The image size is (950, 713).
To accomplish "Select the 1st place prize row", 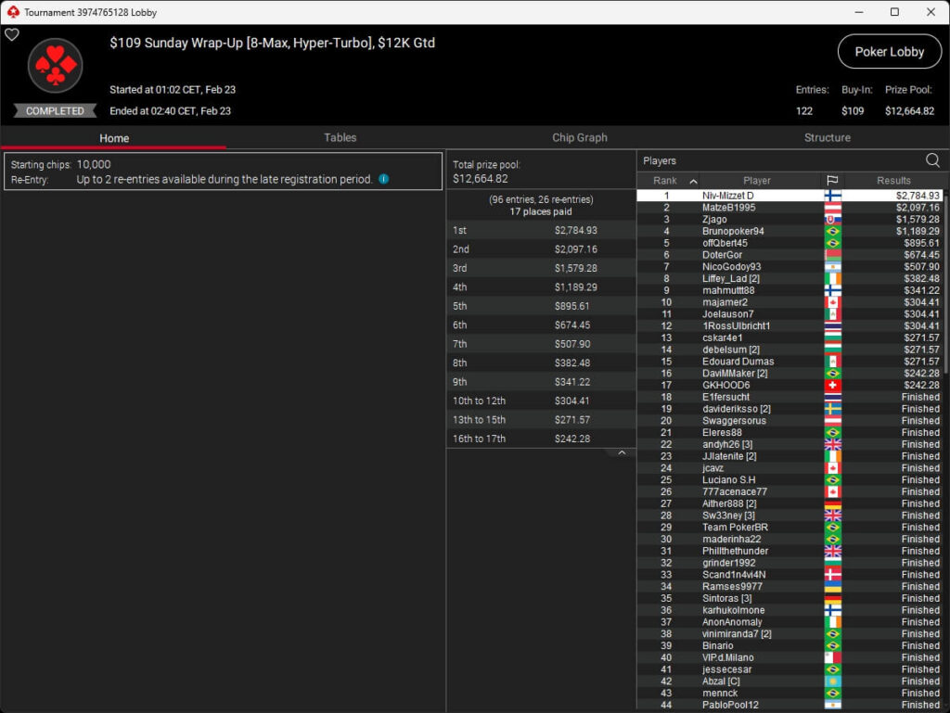I will pos(541,230).
